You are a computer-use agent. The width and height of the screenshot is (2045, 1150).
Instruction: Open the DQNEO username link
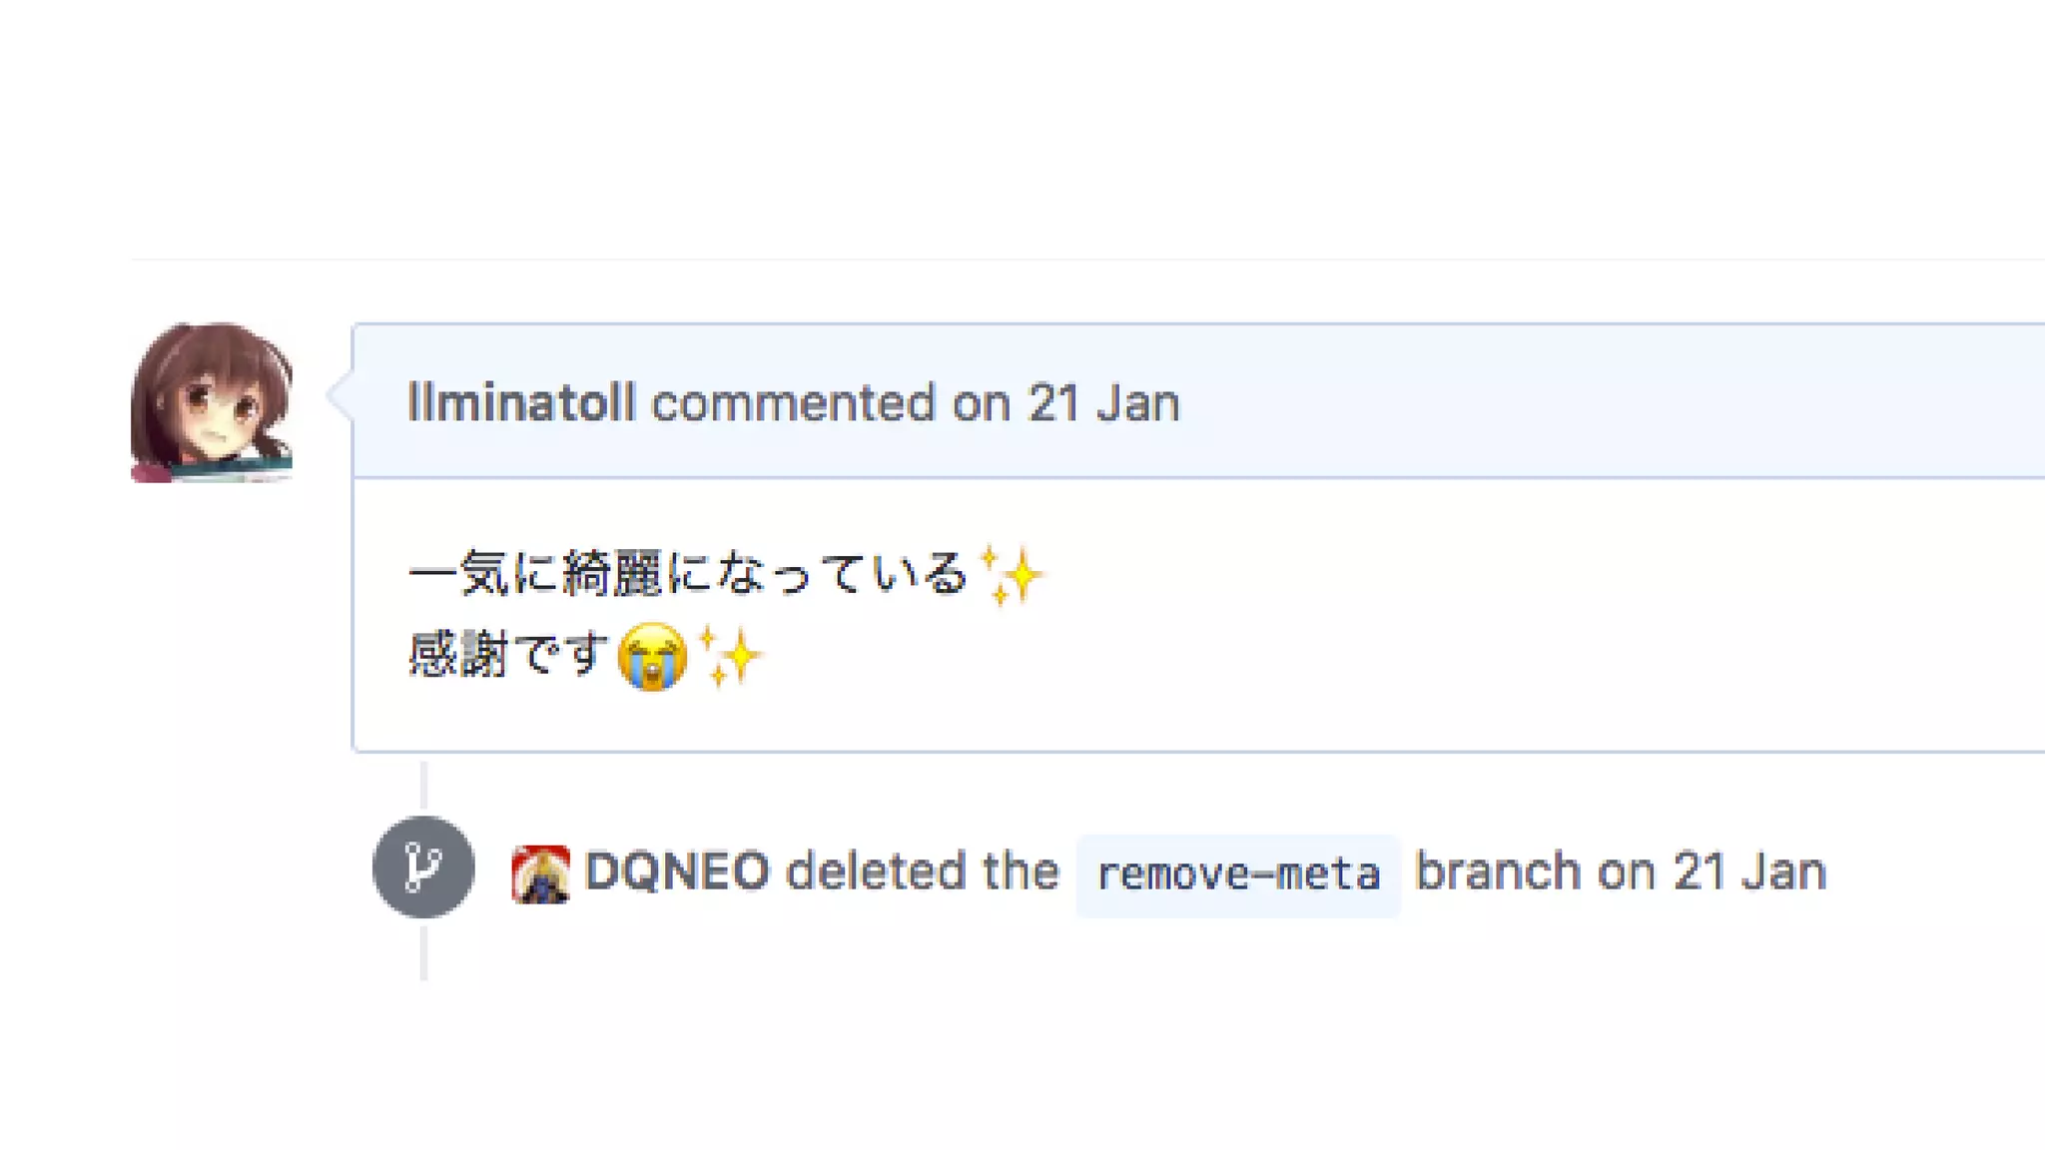point(677,871)
